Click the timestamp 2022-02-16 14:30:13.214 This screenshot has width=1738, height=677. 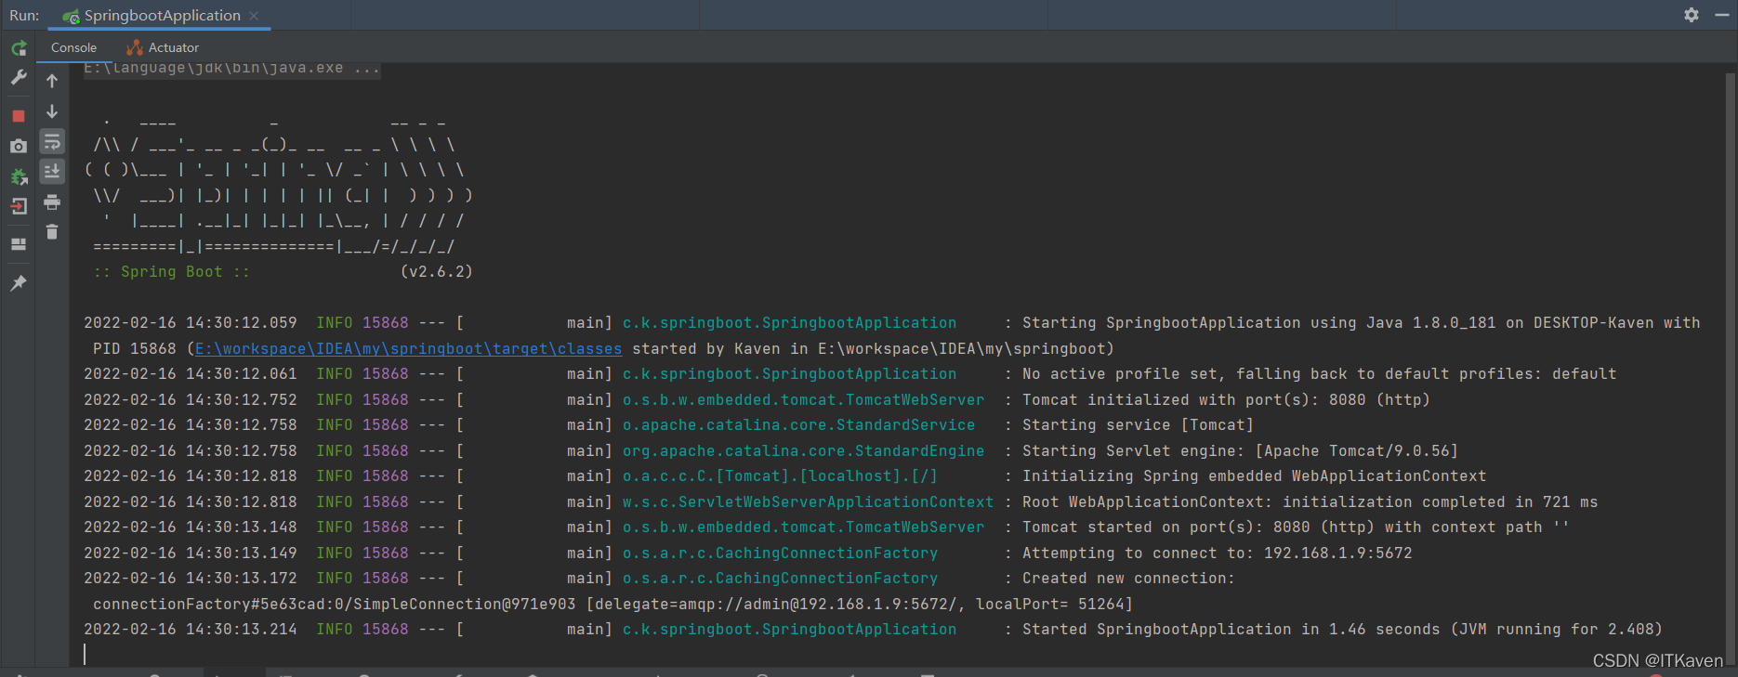click(191, 630)
